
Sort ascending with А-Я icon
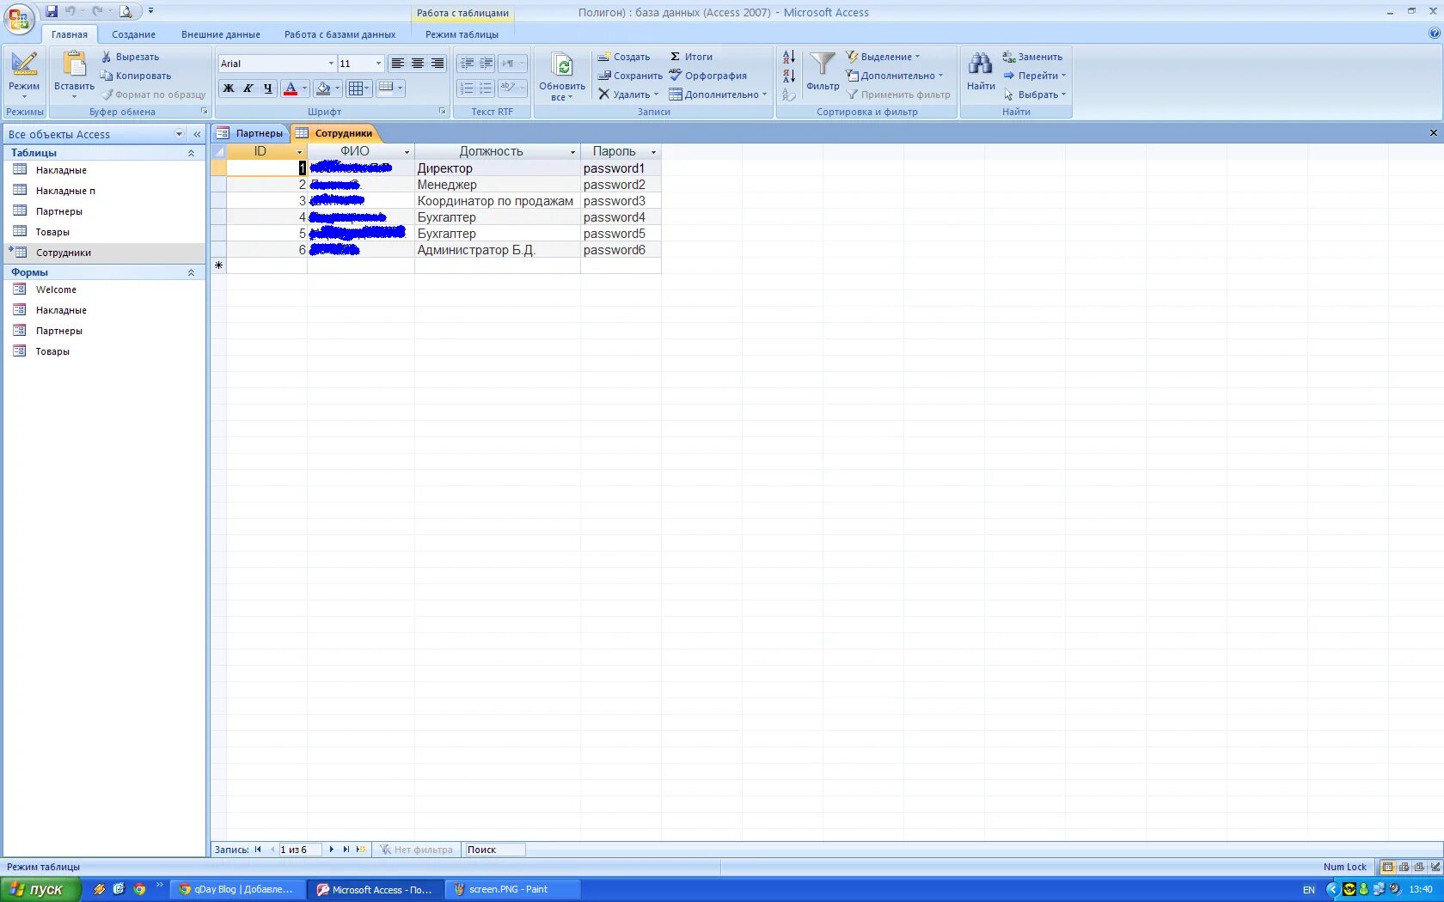click(x=788, y=58)
